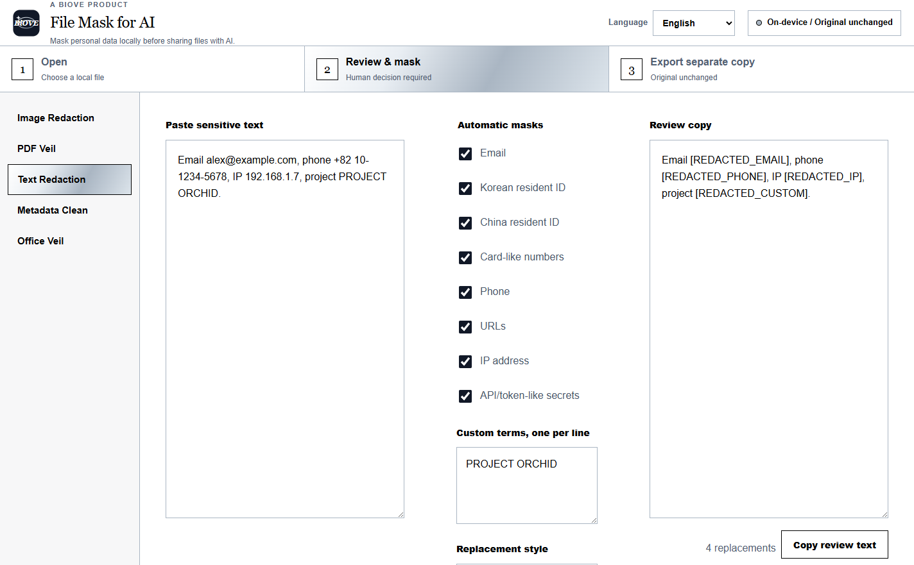Toggle the Korean resident ID checkbox
Screen dimensions: 914x565
point(465,189)
